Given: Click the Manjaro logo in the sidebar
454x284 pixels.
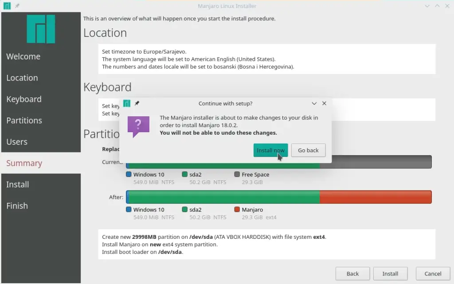Looking at the screenshot, I should (41, 29).
